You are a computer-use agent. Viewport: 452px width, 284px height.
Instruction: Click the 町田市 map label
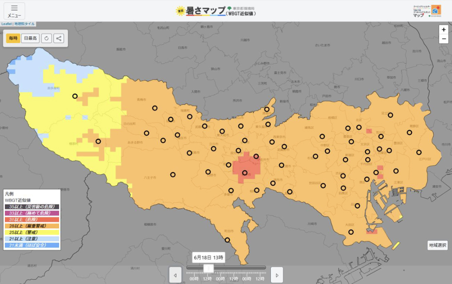click(x=229, y=231)
